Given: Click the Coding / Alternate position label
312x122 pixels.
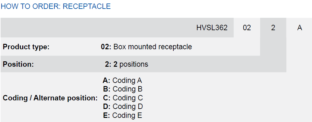Looking at the screenshot, I should click(x=50, y=98).
